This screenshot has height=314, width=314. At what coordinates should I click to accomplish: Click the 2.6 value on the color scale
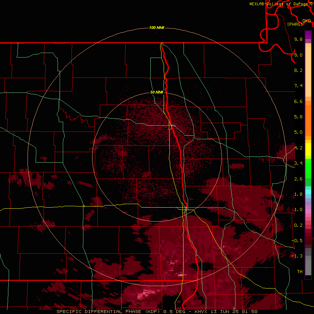[298, 179]
